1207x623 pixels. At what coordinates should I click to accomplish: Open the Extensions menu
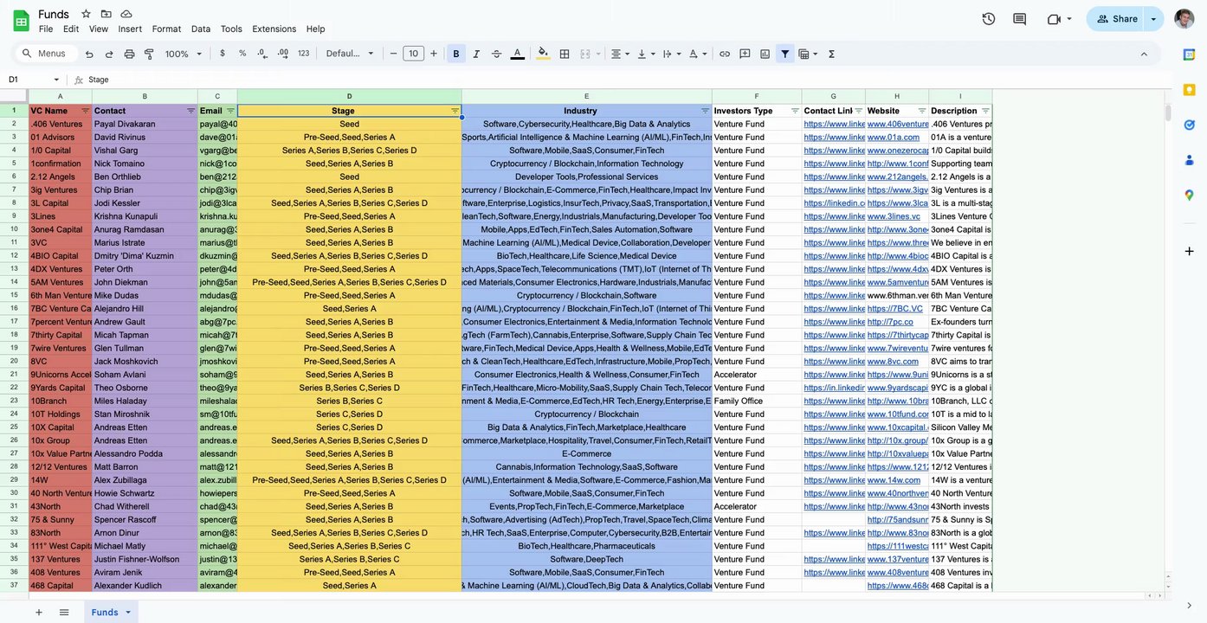[274, 29]
